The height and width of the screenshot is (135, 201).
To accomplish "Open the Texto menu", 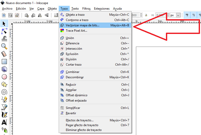I will (x=75, y=9).
